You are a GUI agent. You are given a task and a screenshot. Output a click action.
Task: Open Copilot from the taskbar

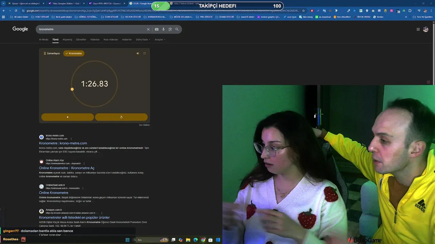180,240
